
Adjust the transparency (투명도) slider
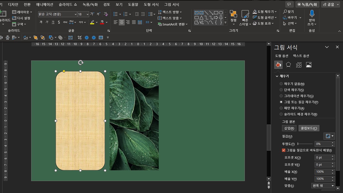coord(305,144)
